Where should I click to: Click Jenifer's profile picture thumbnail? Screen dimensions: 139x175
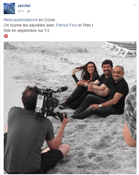[9, 8]
